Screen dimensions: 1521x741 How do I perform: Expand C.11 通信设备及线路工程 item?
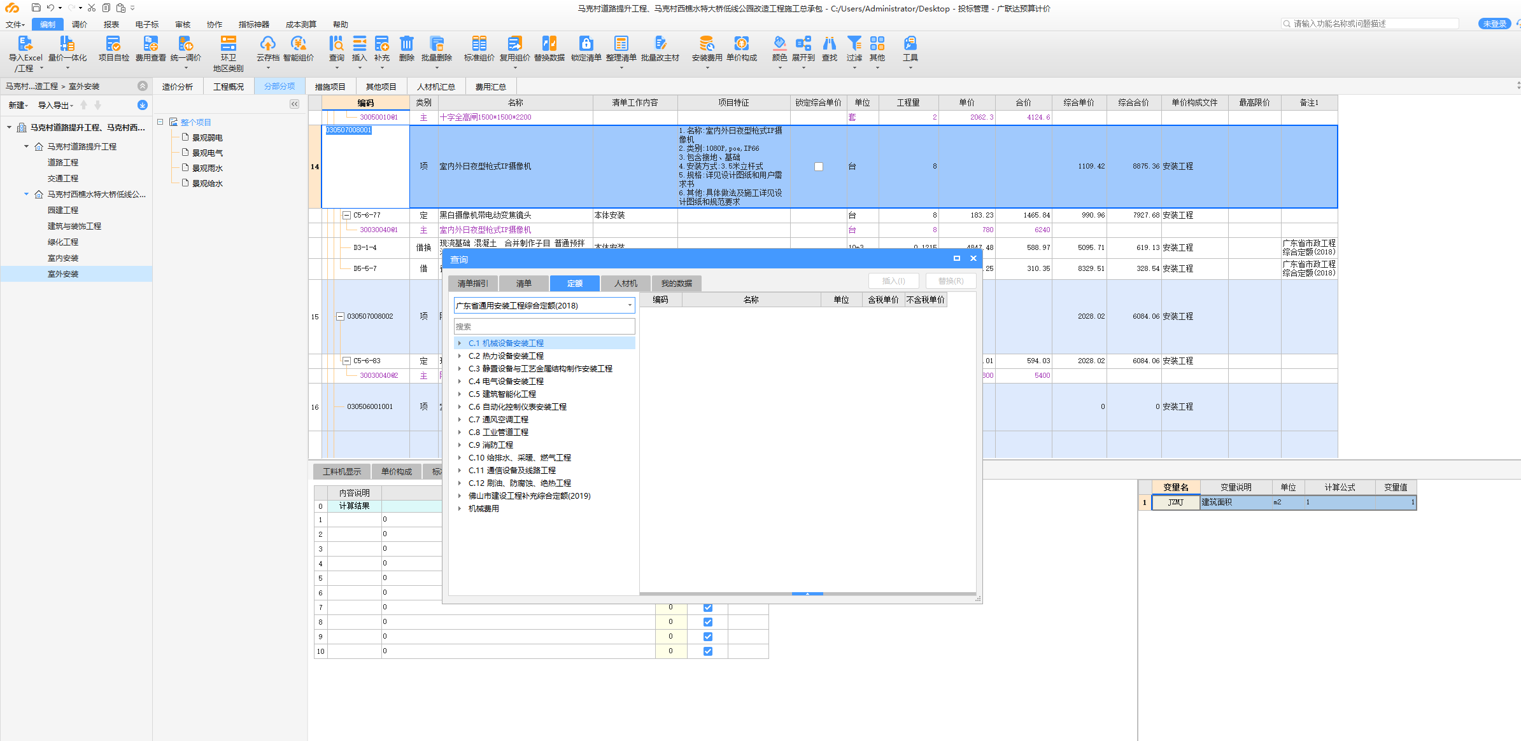coord(461,470)
